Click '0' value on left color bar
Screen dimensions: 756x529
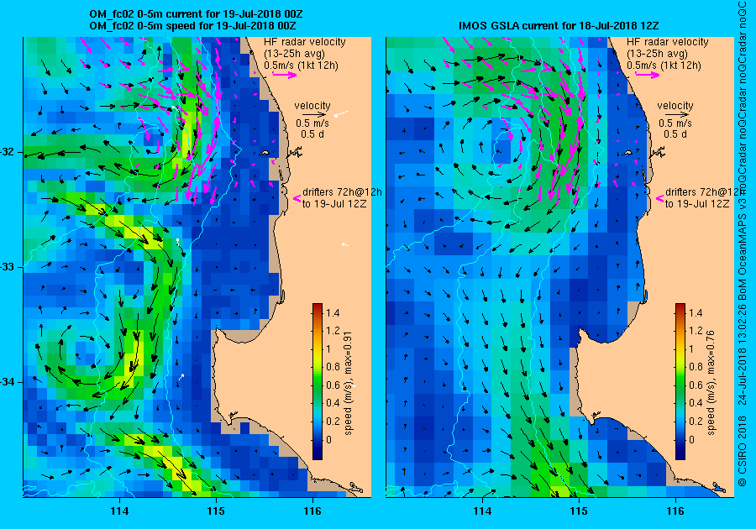(x=328, y=439)
